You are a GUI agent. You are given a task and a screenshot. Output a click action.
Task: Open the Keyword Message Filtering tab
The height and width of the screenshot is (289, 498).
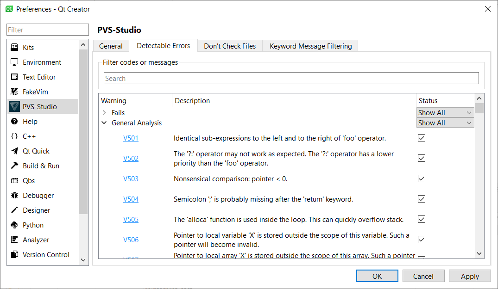coord(310,46)
